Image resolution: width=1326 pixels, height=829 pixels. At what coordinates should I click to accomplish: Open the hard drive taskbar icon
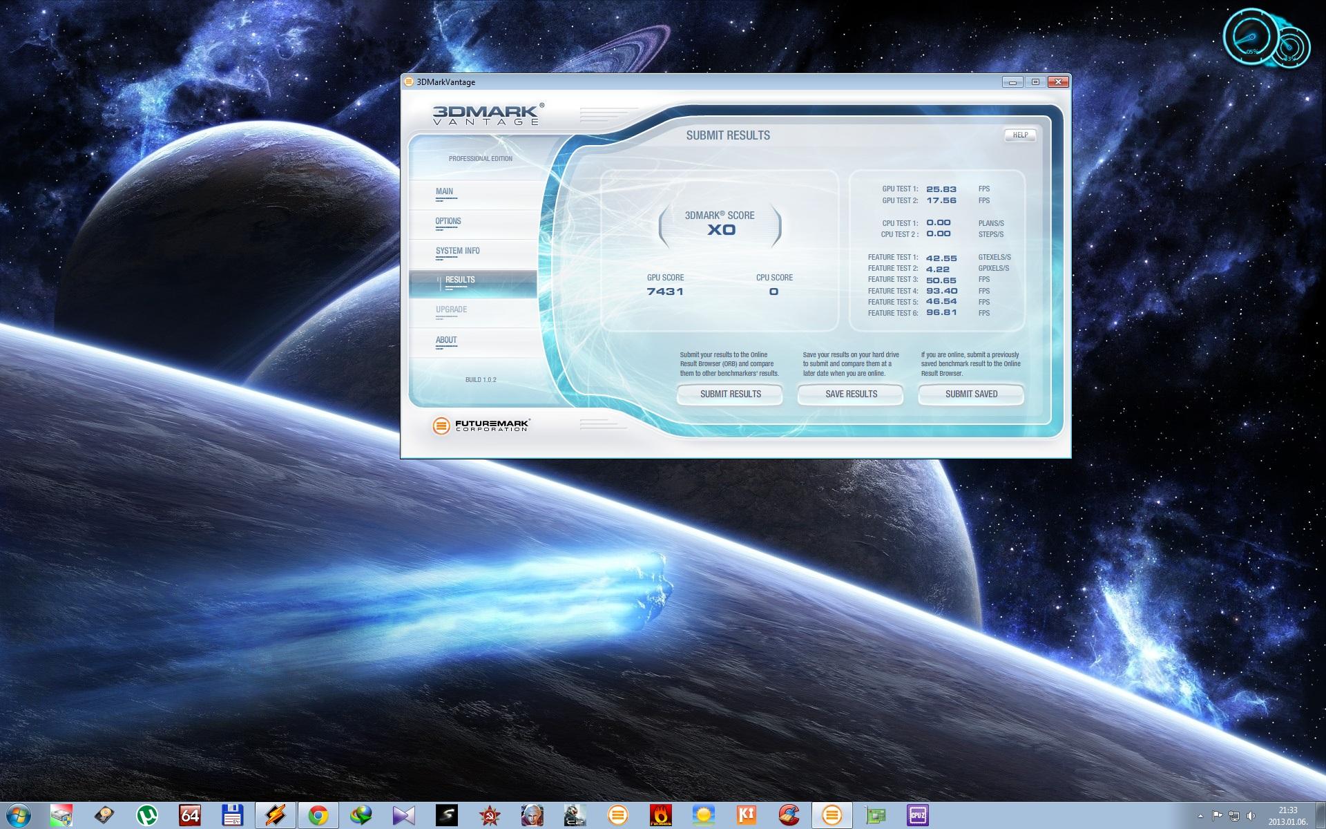104,816
